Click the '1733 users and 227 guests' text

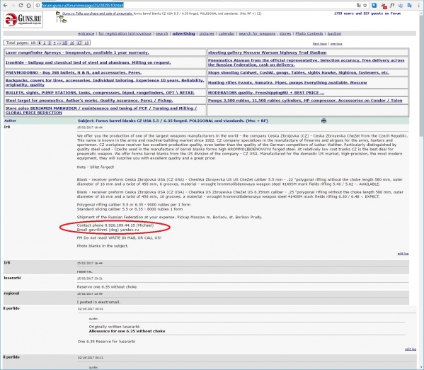(367, 13)
